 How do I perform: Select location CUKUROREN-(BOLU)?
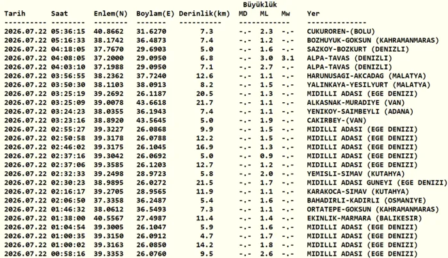(341, 31)
